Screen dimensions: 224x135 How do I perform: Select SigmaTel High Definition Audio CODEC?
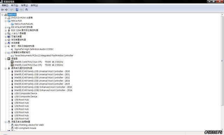tap(34, 49)
